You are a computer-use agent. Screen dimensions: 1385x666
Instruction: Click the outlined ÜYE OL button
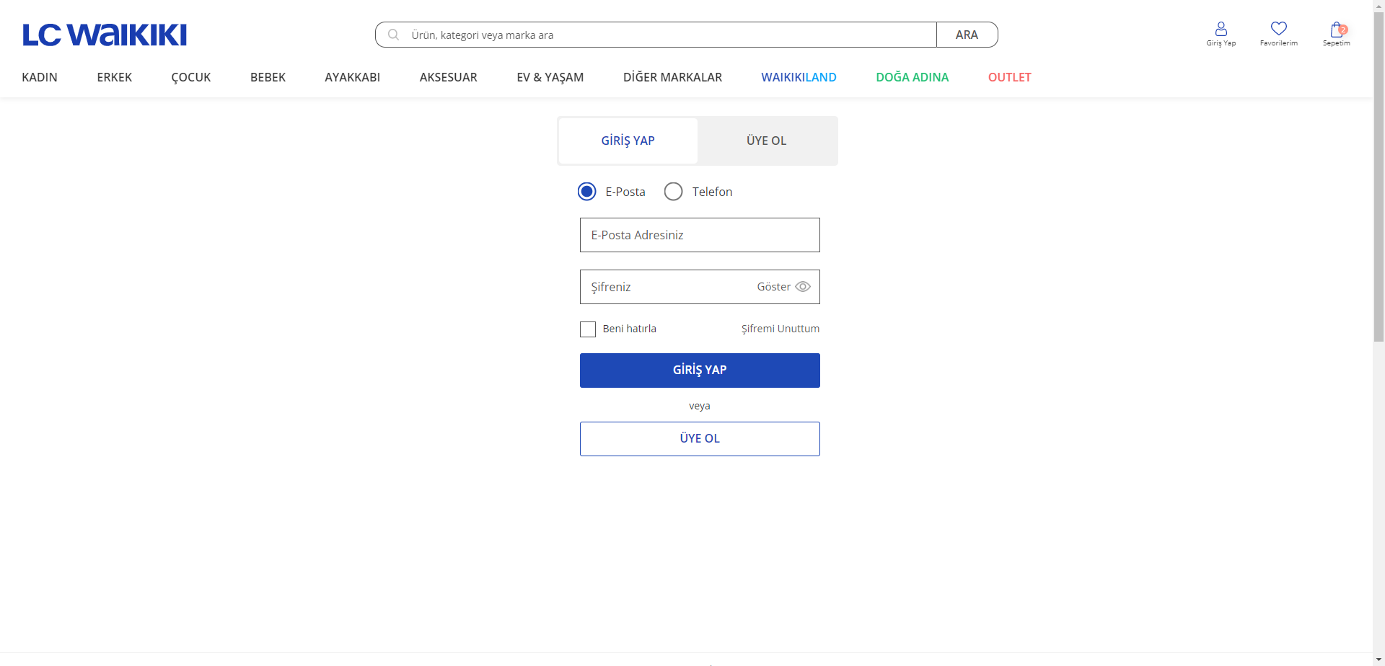700,439
